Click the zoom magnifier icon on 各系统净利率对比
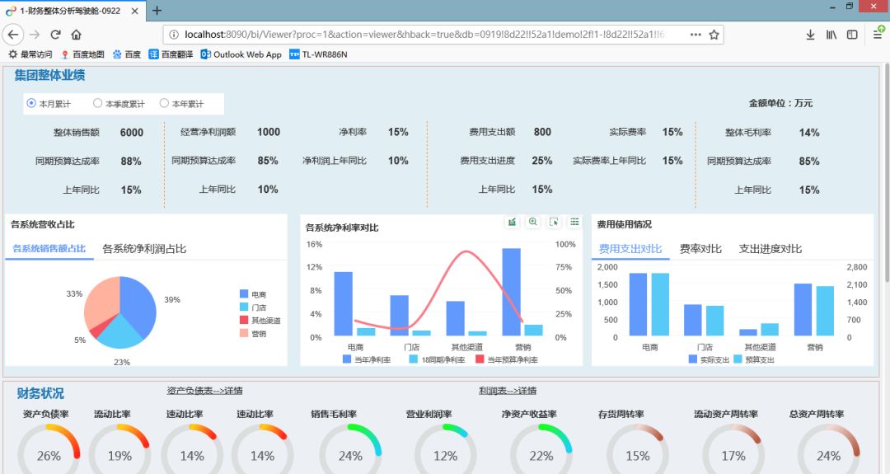Viewport: 890px width, 474px height. [532, 222]
